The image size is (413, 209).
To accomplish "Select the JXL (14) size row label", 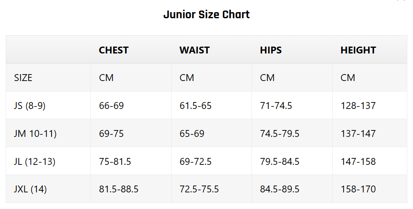I will [x=30, y=189].
